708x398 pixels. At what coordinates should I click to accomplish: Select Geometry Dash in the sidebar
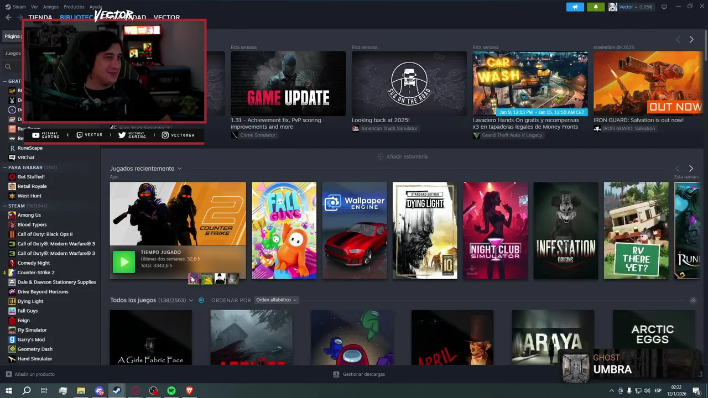pos(35,349)
